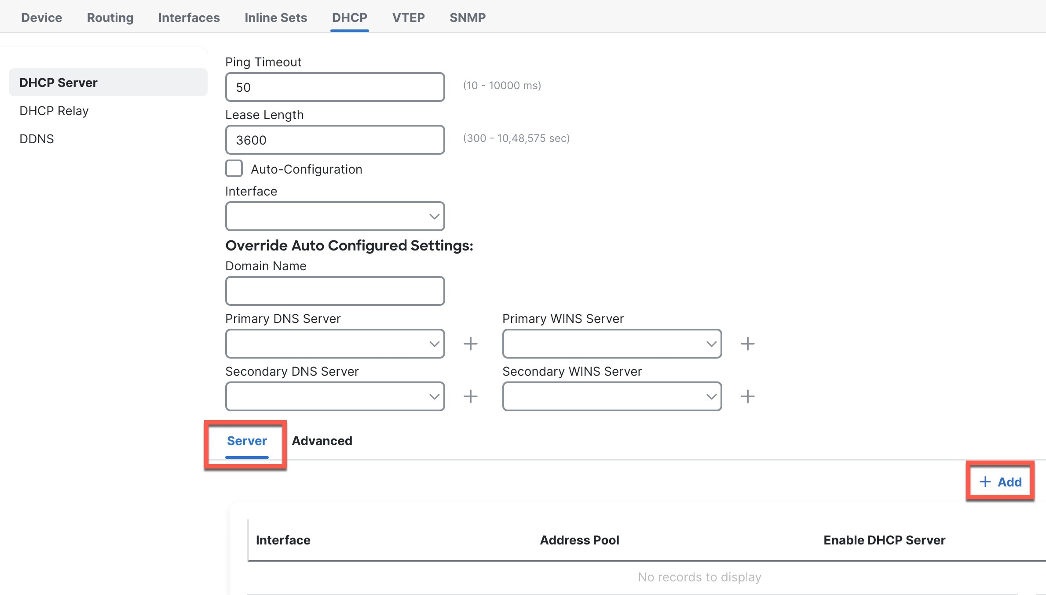Screen dimensions: 1046x595
Task: Enable the Auto-Configuration checkbox
Action: [234, 168]
